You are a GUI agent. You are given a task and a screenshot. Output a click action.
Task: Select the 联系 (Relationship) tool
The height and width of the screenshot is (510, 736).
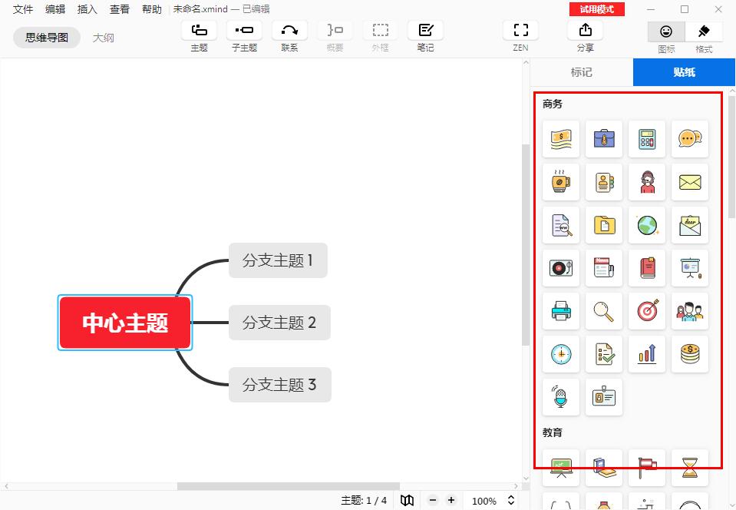(289, 34)
